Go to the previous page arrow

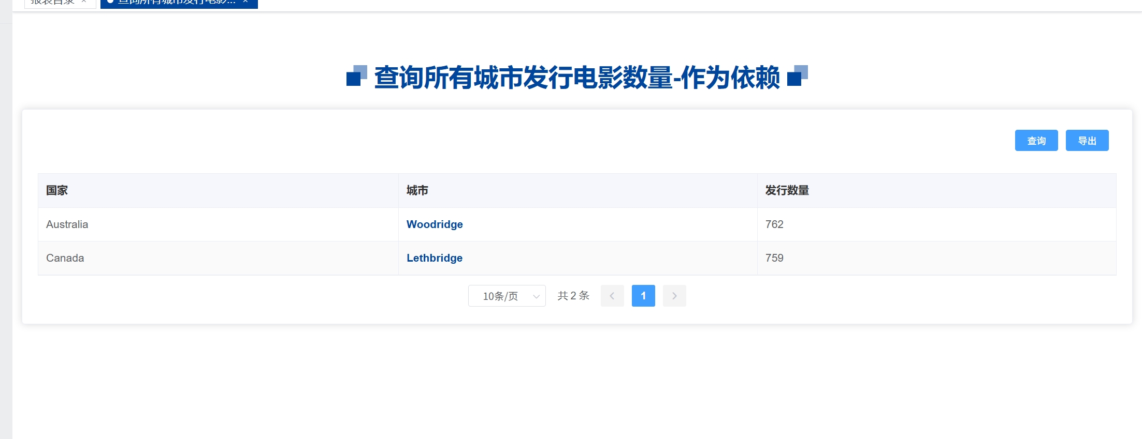pos(612,296)
